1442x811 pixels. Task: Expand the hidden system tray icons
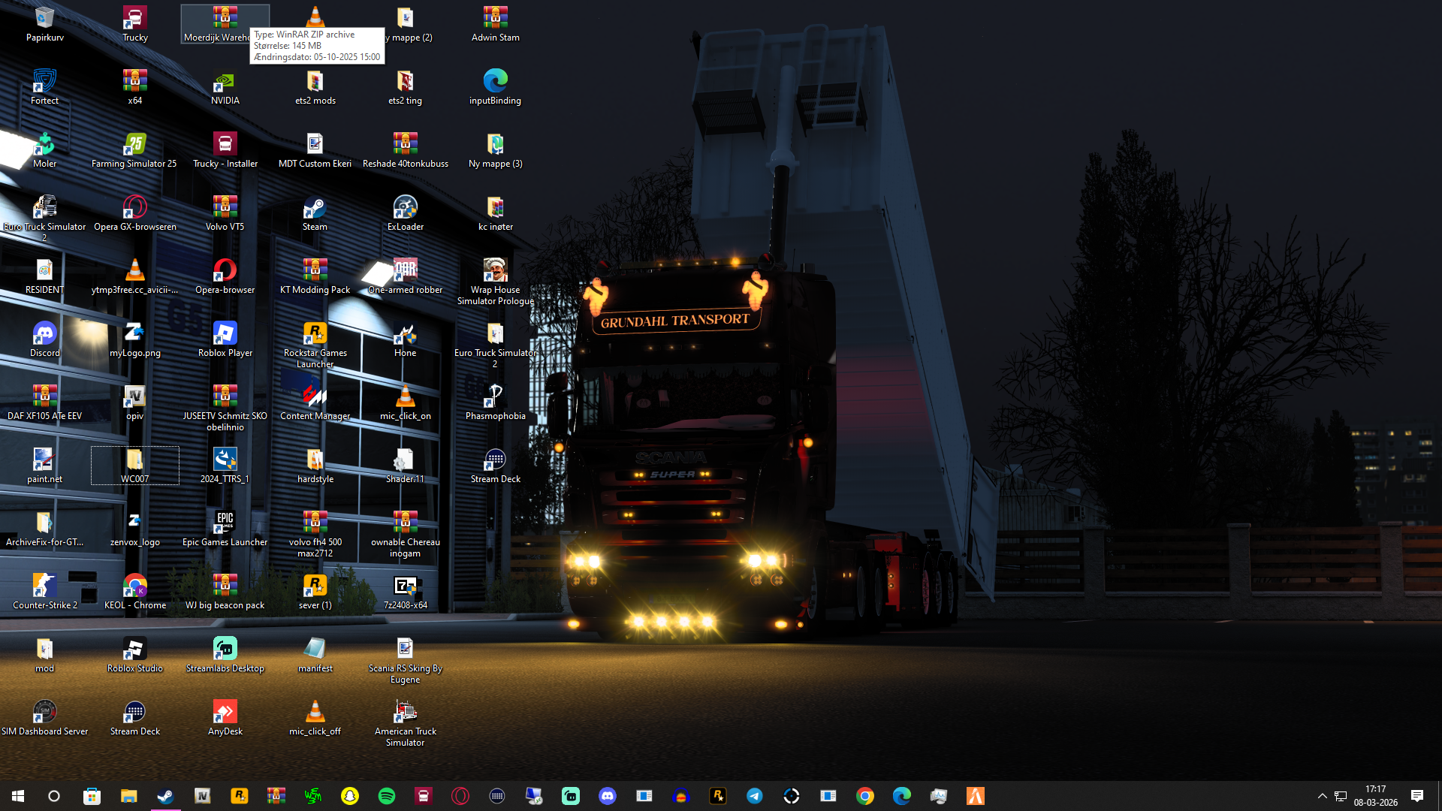(1322, 796)
